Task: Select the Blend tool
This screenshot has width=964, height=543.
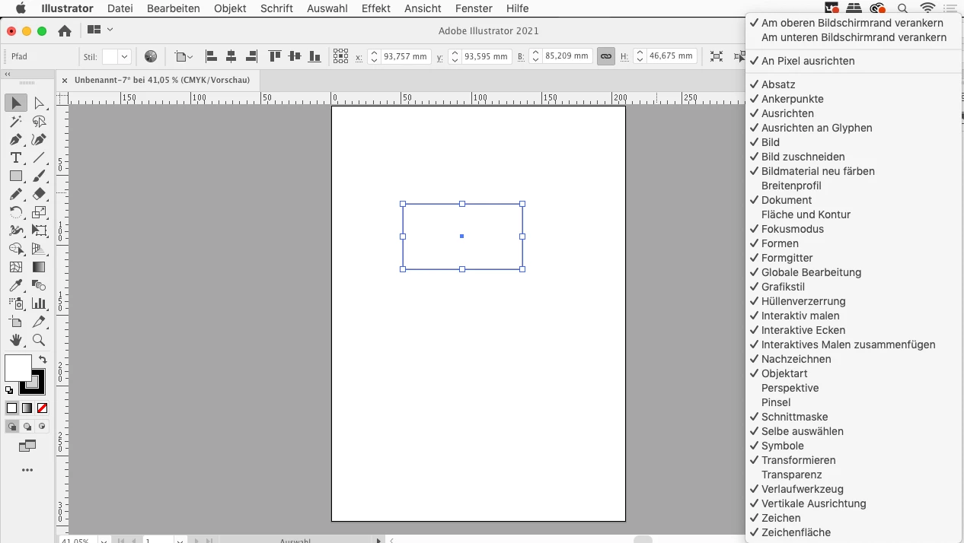Action: (40, 285)
